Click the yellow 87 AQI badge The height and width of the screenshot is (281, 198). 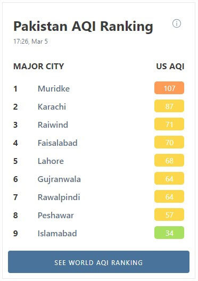(x=169, y=106)
